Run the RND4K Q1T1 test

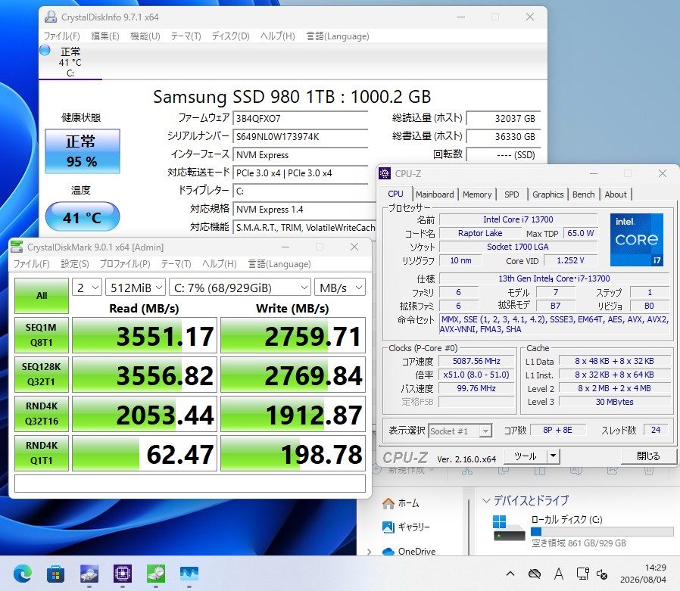tap(42, 453)
